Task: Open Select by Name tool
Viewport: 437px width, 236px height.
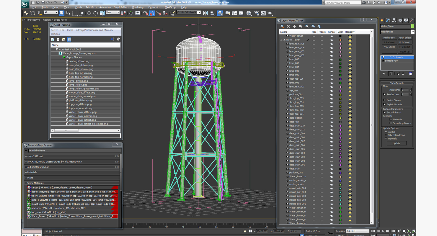Action: point(68,13)
